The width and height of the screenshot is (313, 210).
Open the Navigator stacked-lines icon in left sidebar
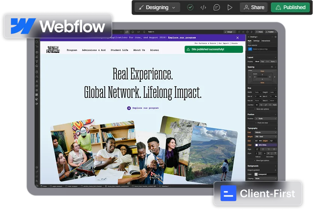[37, 46]
